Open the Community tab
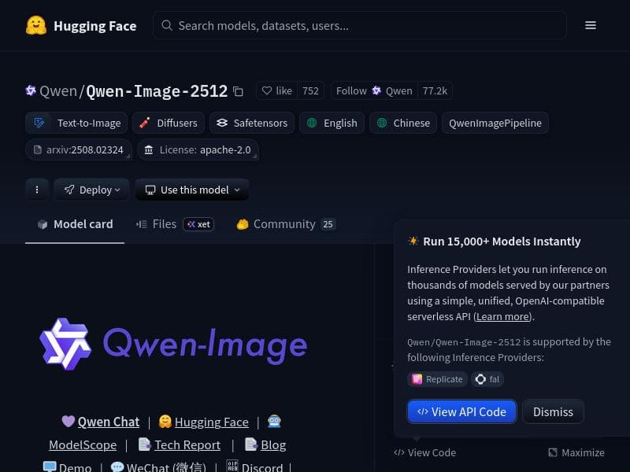Viewport: 630px width, 472px height. click(x=283, y=224)
